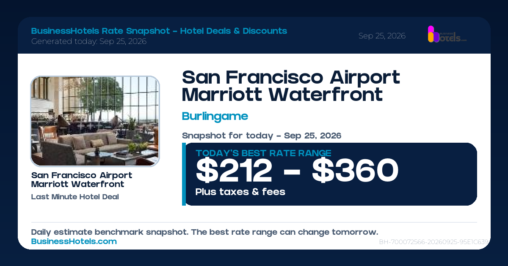Click the $212 - $360 rate range
Image resolution: width=508 pixels, height=266 pixels.
[297, 171]
